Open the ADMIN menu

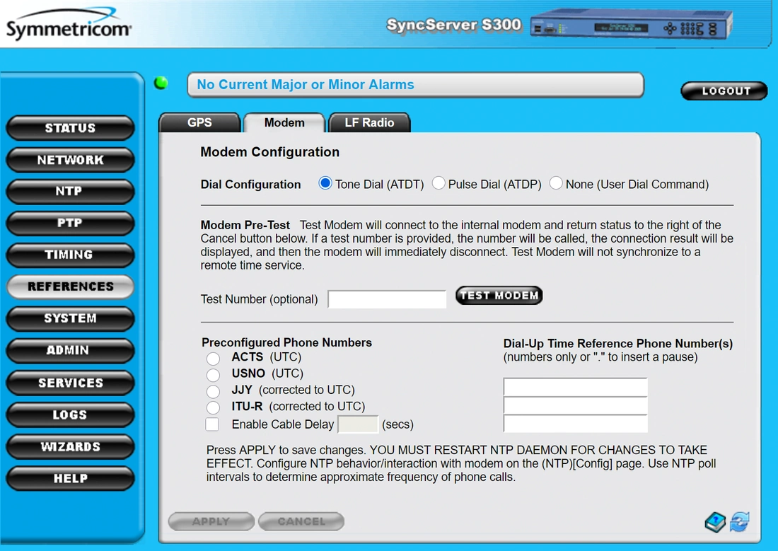pos(71,350)
